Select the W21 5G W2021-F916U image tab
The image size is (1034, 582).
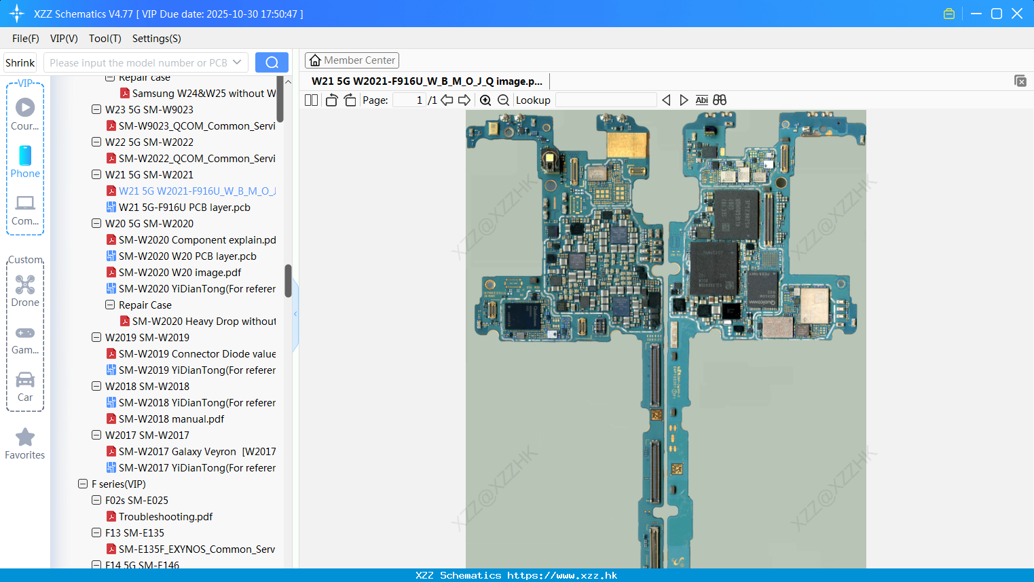pyautogui.click(x=427, y=81)
